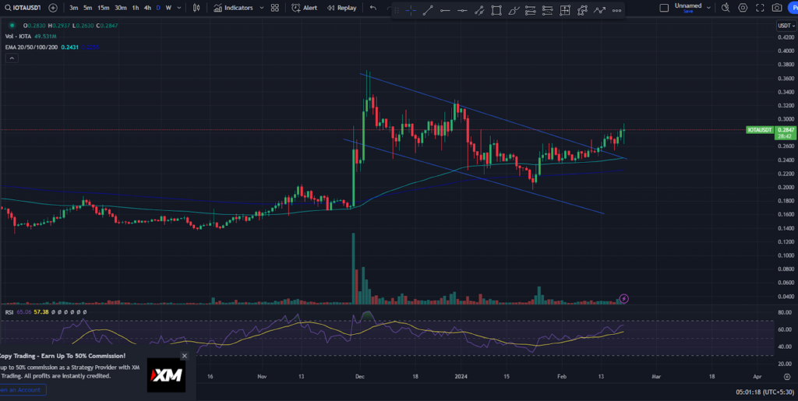Select the Fib retracement tool
Screen dimensions: 798x401
coord(530,10)
